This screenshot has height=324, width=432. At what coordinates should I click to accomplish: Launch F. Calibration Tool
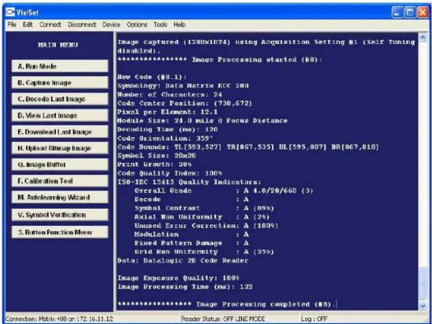60,181
